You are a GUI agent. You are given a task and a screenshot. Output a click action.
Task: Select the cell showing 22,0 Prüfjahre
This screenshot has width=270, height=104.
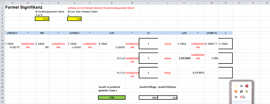pos(167,98)
